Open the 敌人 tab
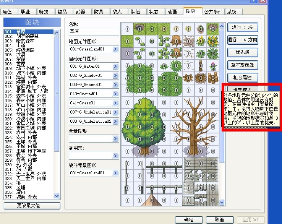 [119, 12]
